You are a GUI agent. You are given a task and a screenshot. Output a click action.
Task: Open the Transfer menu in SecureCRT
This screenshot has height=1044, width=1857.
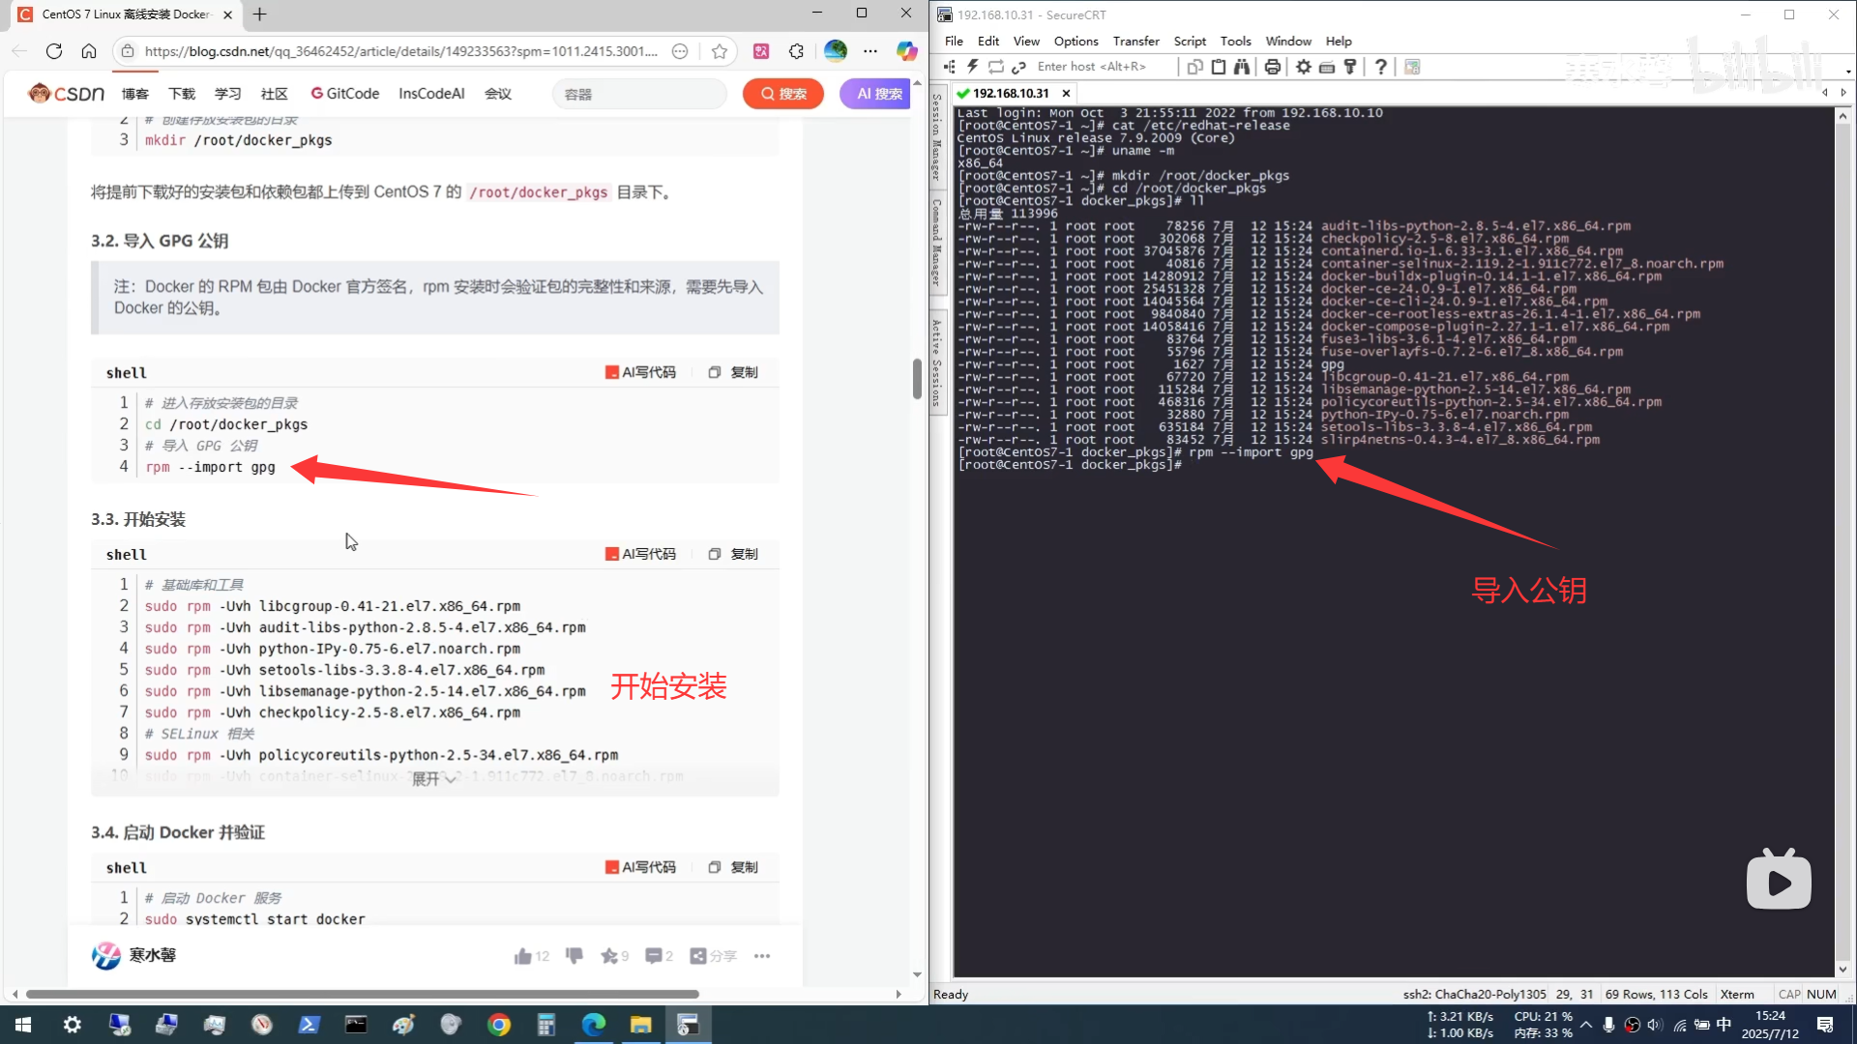click(x=1135, y=42)
